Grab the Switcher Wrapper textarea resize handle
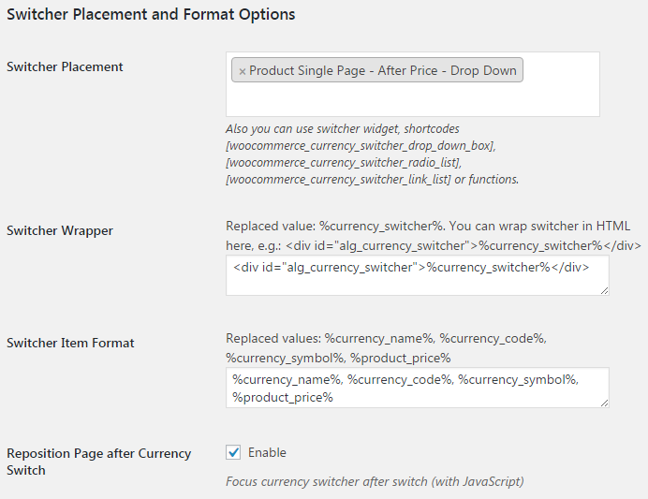The width and height of the screenshot is (648, 499). tap(604, 290)
